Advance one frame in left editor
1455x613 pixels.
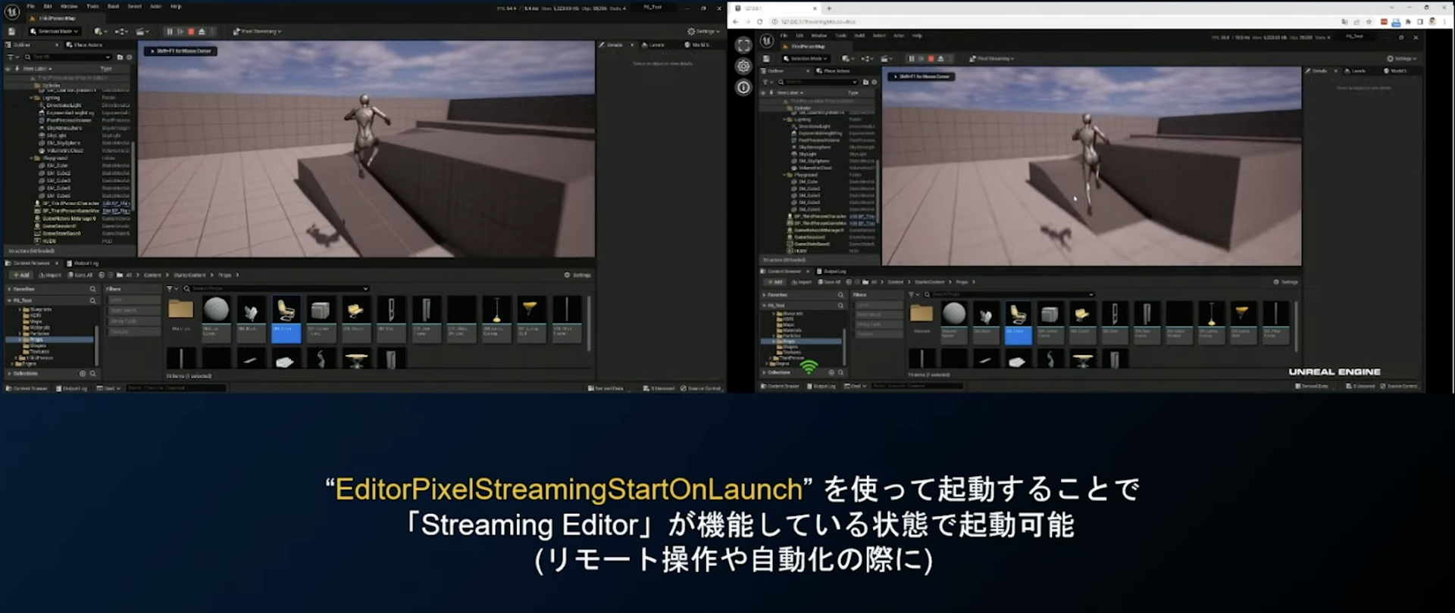click(x=180, y=31)
